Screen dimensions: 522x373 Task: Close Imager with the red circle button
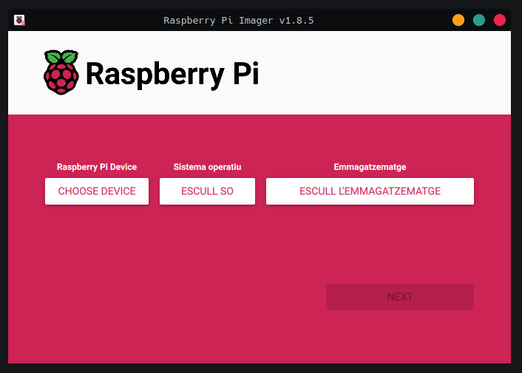(500, 20)
